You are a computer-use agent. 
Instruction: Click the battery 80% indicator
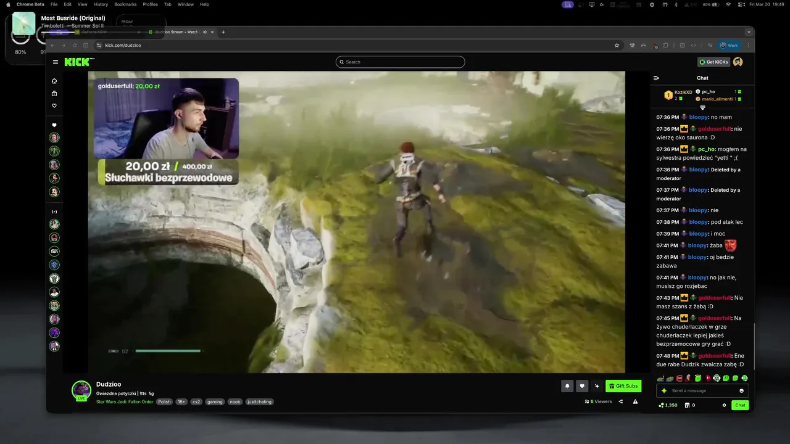[712, 4]
